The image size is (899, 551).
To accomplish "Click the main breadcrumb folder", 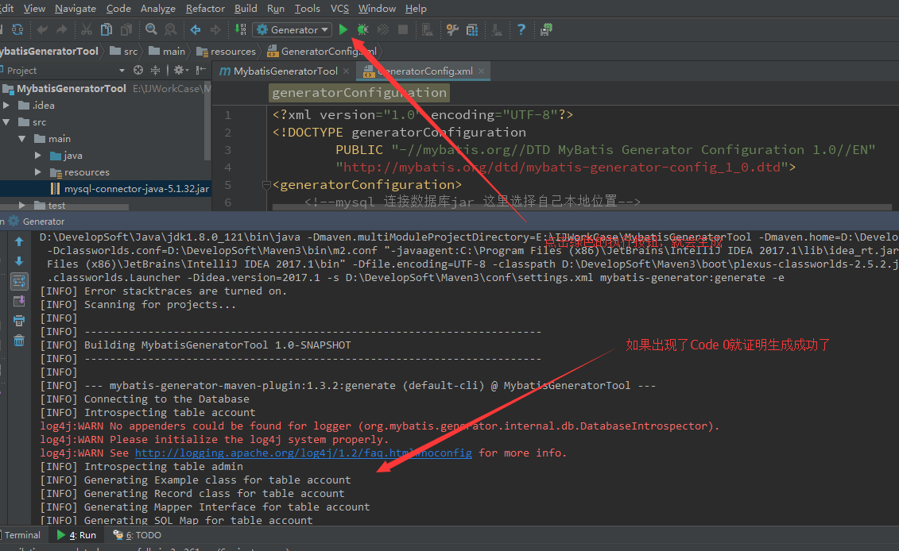I will pos(168,52).
